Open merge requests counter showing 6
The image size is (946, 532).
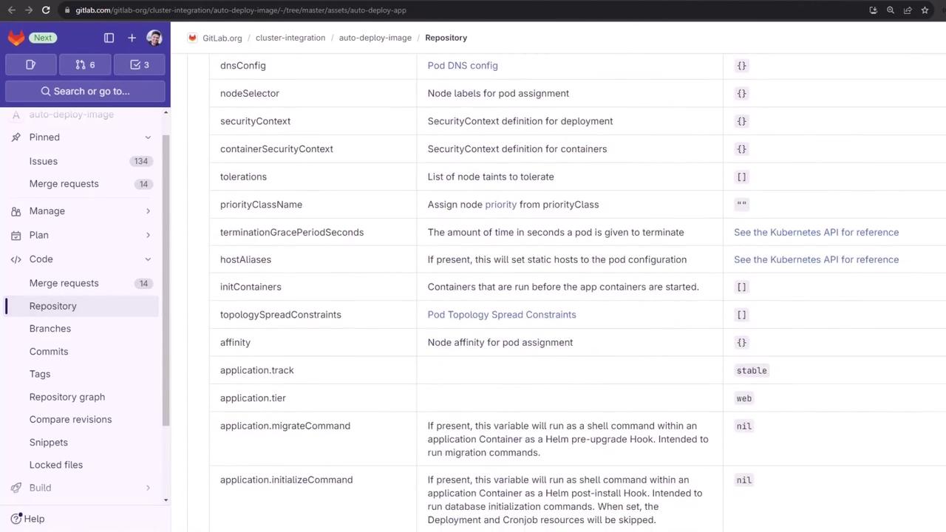(86, 65)
